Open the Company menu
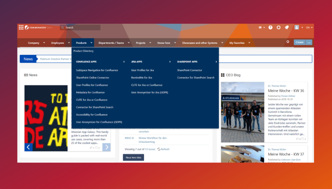This screenshot has width=332, height=189. (34, 43)
